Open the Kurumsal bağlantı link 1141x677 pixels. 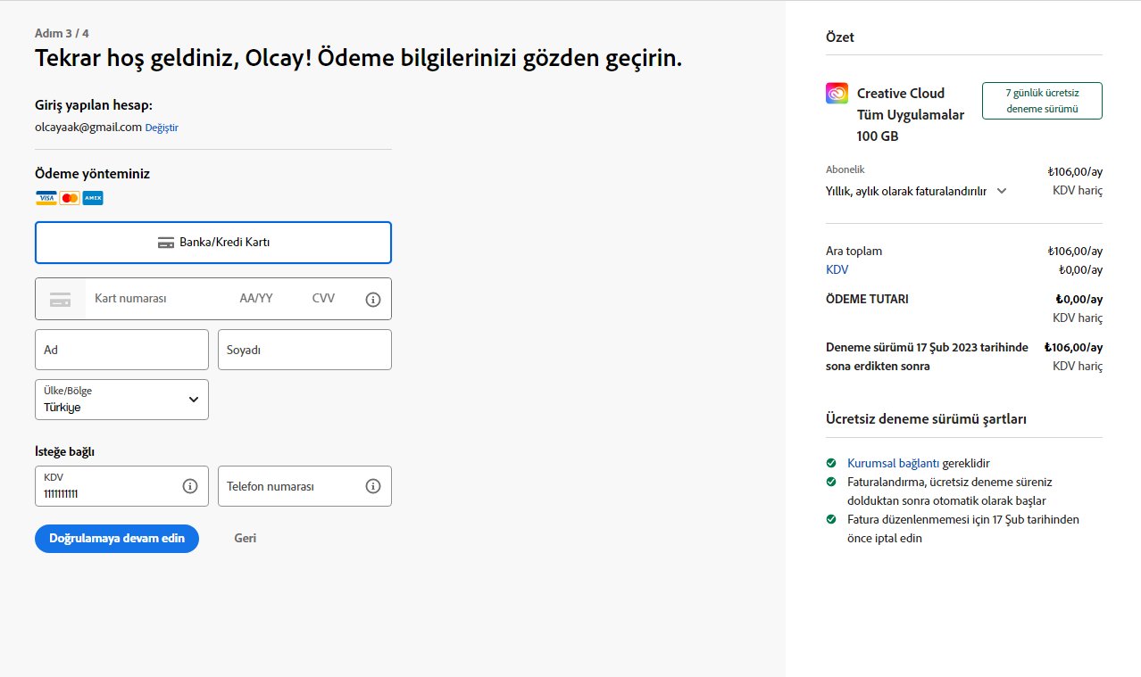click(x=893, y=464)
